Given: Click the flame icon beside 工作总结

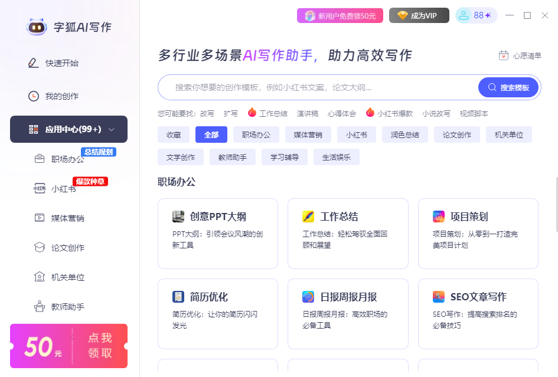Looking at the screenshot, I should point(252,112).
